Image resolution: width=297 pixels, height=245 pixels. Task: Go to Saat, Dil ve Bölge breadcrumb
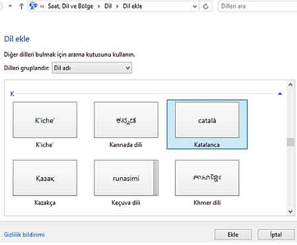point(71,6)
